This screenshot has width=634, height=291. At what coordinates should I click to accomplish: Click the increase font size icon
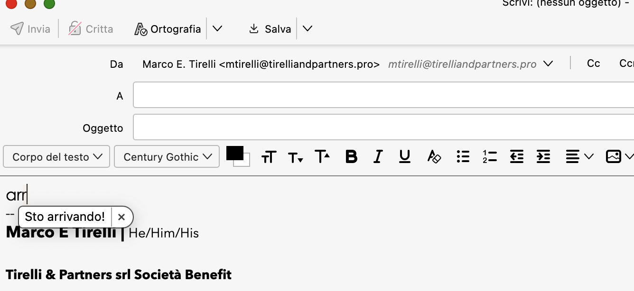click(x=322, y=156)
